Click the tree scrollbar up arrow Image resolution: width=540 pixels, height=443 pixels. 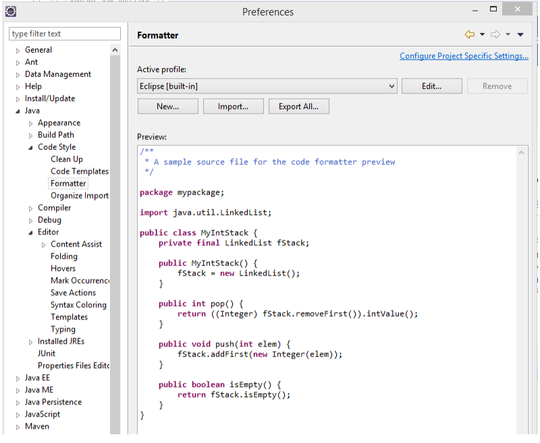point(115,50)
